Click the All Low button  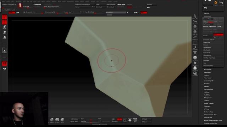pos(146,122)
